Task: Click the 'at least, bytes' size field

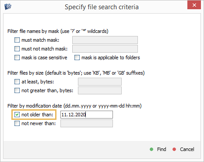Action: click(x=100, y=82)
